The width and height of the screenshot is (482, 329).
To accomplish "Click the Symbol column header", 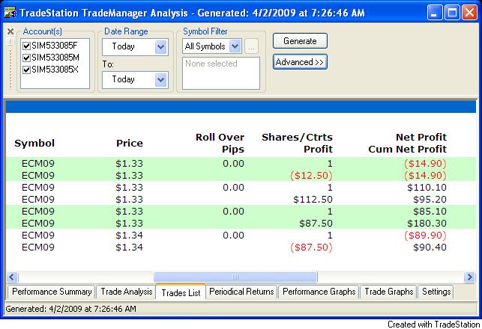I will 34,144.
